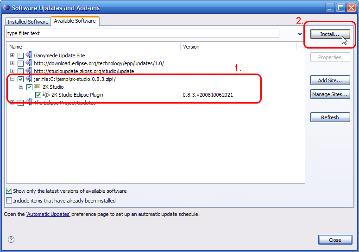
Task: Expand The Eclipse Project Updates node
Action: (13, 102)
